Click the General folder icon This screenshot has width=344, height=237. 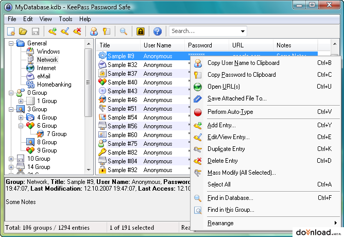[x=21, y=43]
